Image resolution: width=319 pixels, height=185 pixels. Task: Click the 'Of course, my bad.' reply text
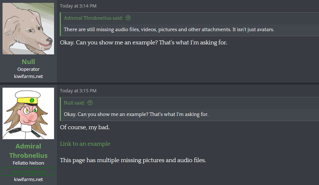84,127
